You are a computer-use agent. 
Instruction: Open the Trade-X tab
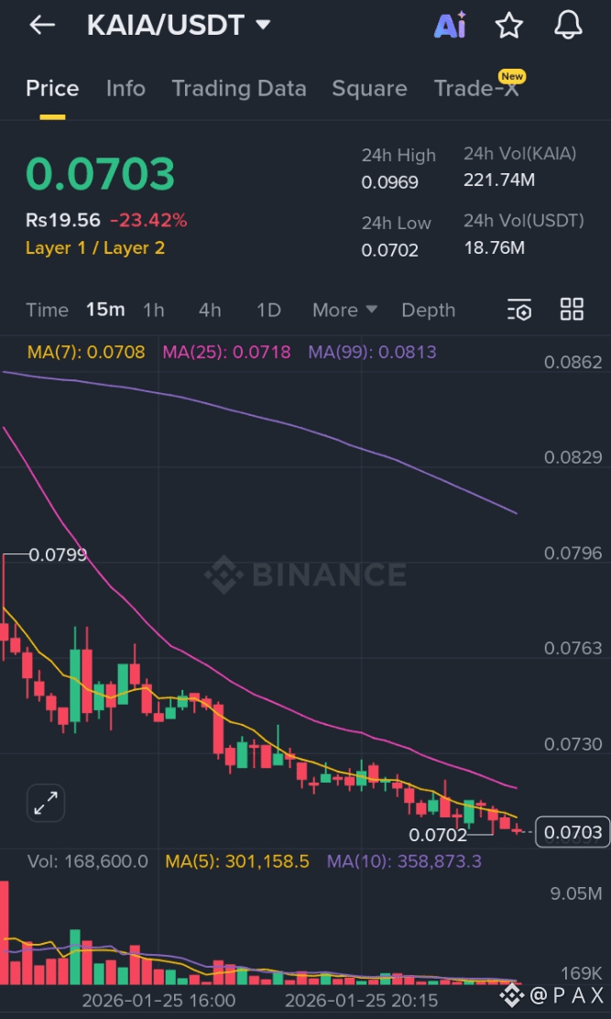476,88
